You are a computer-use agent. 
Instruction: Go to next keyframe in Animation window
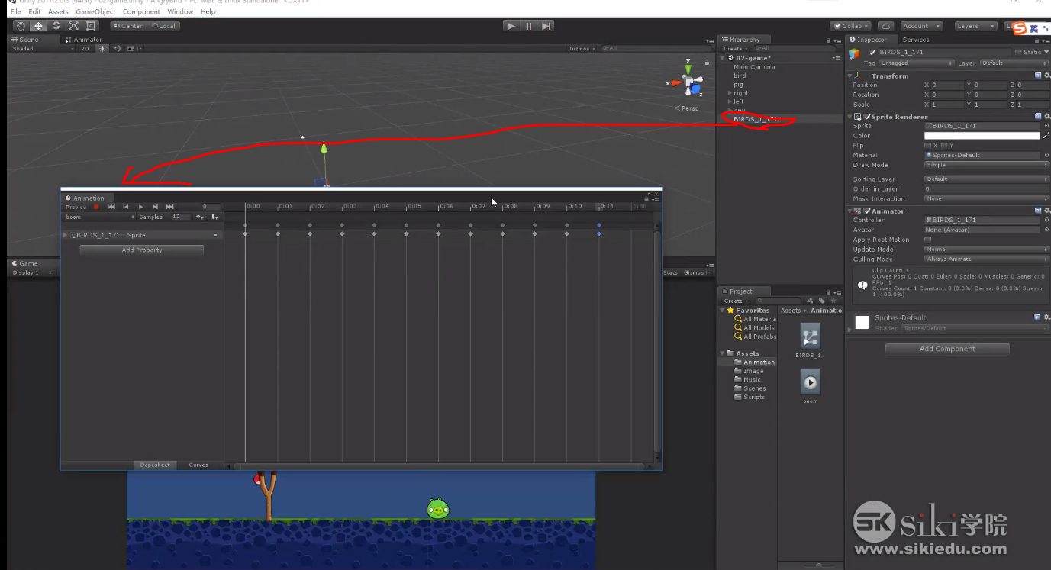tap(155, 207)
